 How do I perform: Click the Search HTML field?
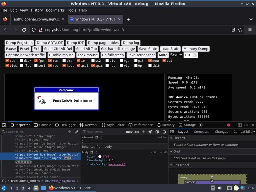(x=33, y=132)
